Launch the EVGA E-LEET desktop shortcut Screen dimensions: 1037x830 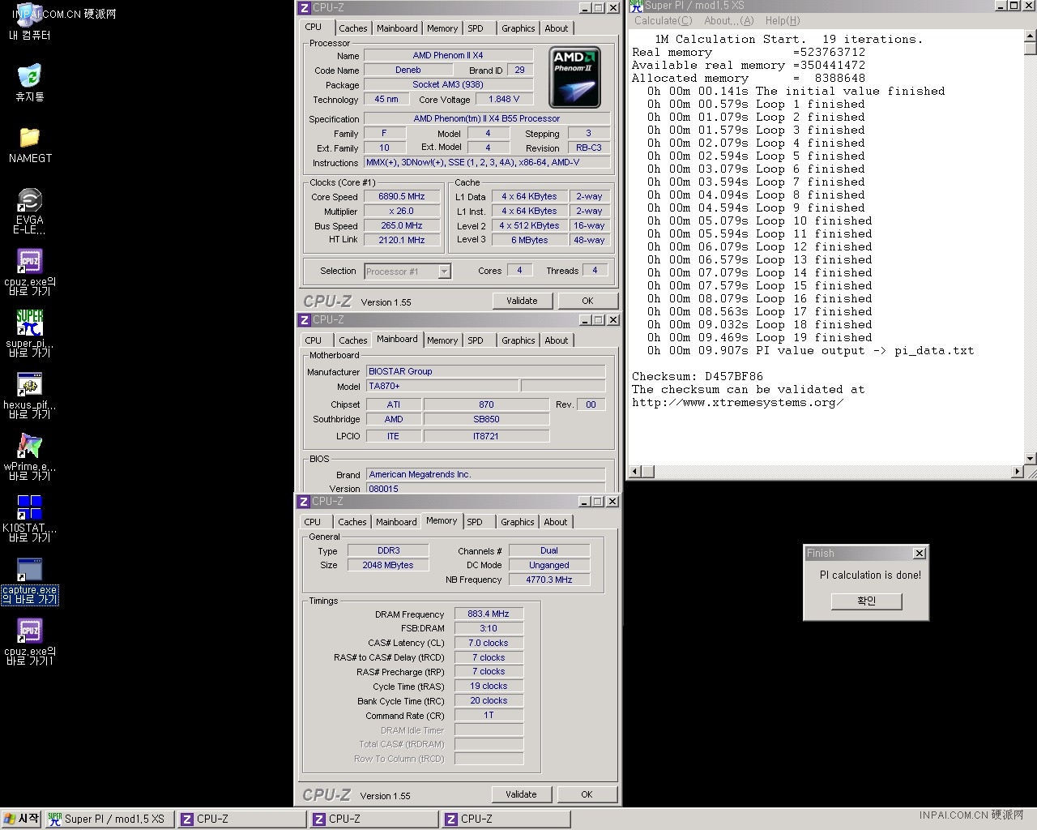(x=29, y=210)
